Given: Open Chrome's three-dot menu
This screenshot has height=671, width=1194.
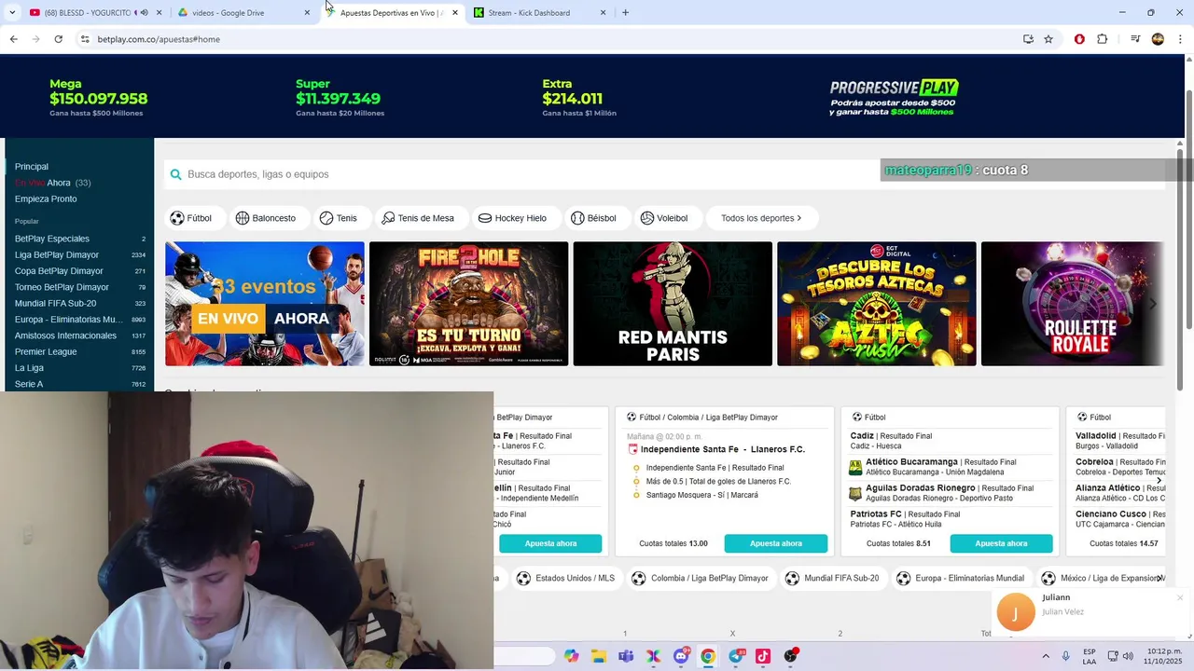Looking at the screenshot, I should click(x=1181, y=39).
